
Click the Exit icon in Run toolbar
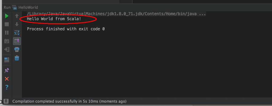coord(7,49)
